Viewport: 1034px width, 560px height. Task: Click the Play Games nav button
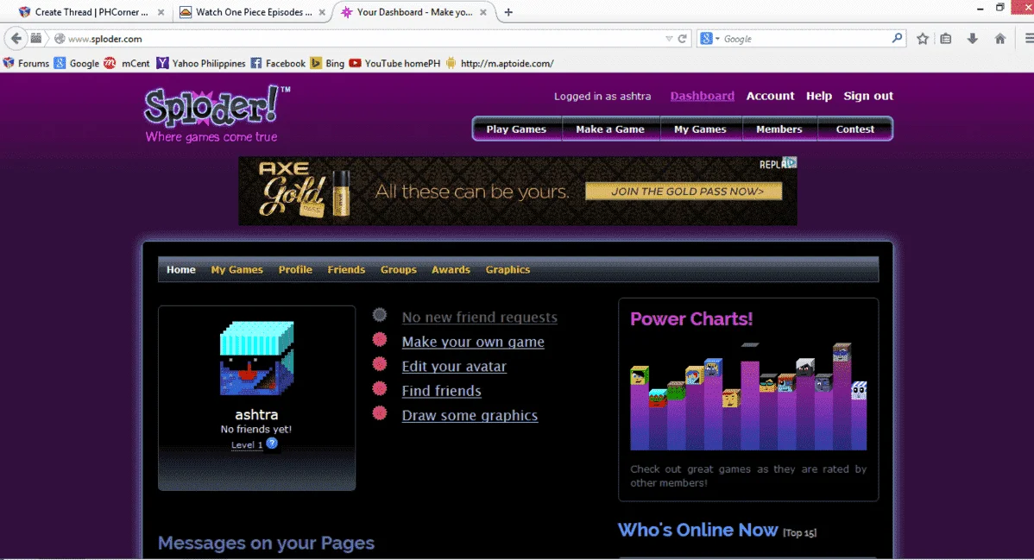pos(516,129)
